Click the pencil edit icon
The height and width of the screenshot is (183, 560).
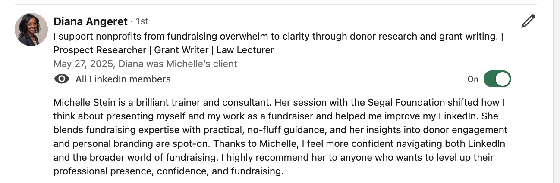tap(528, 21)
